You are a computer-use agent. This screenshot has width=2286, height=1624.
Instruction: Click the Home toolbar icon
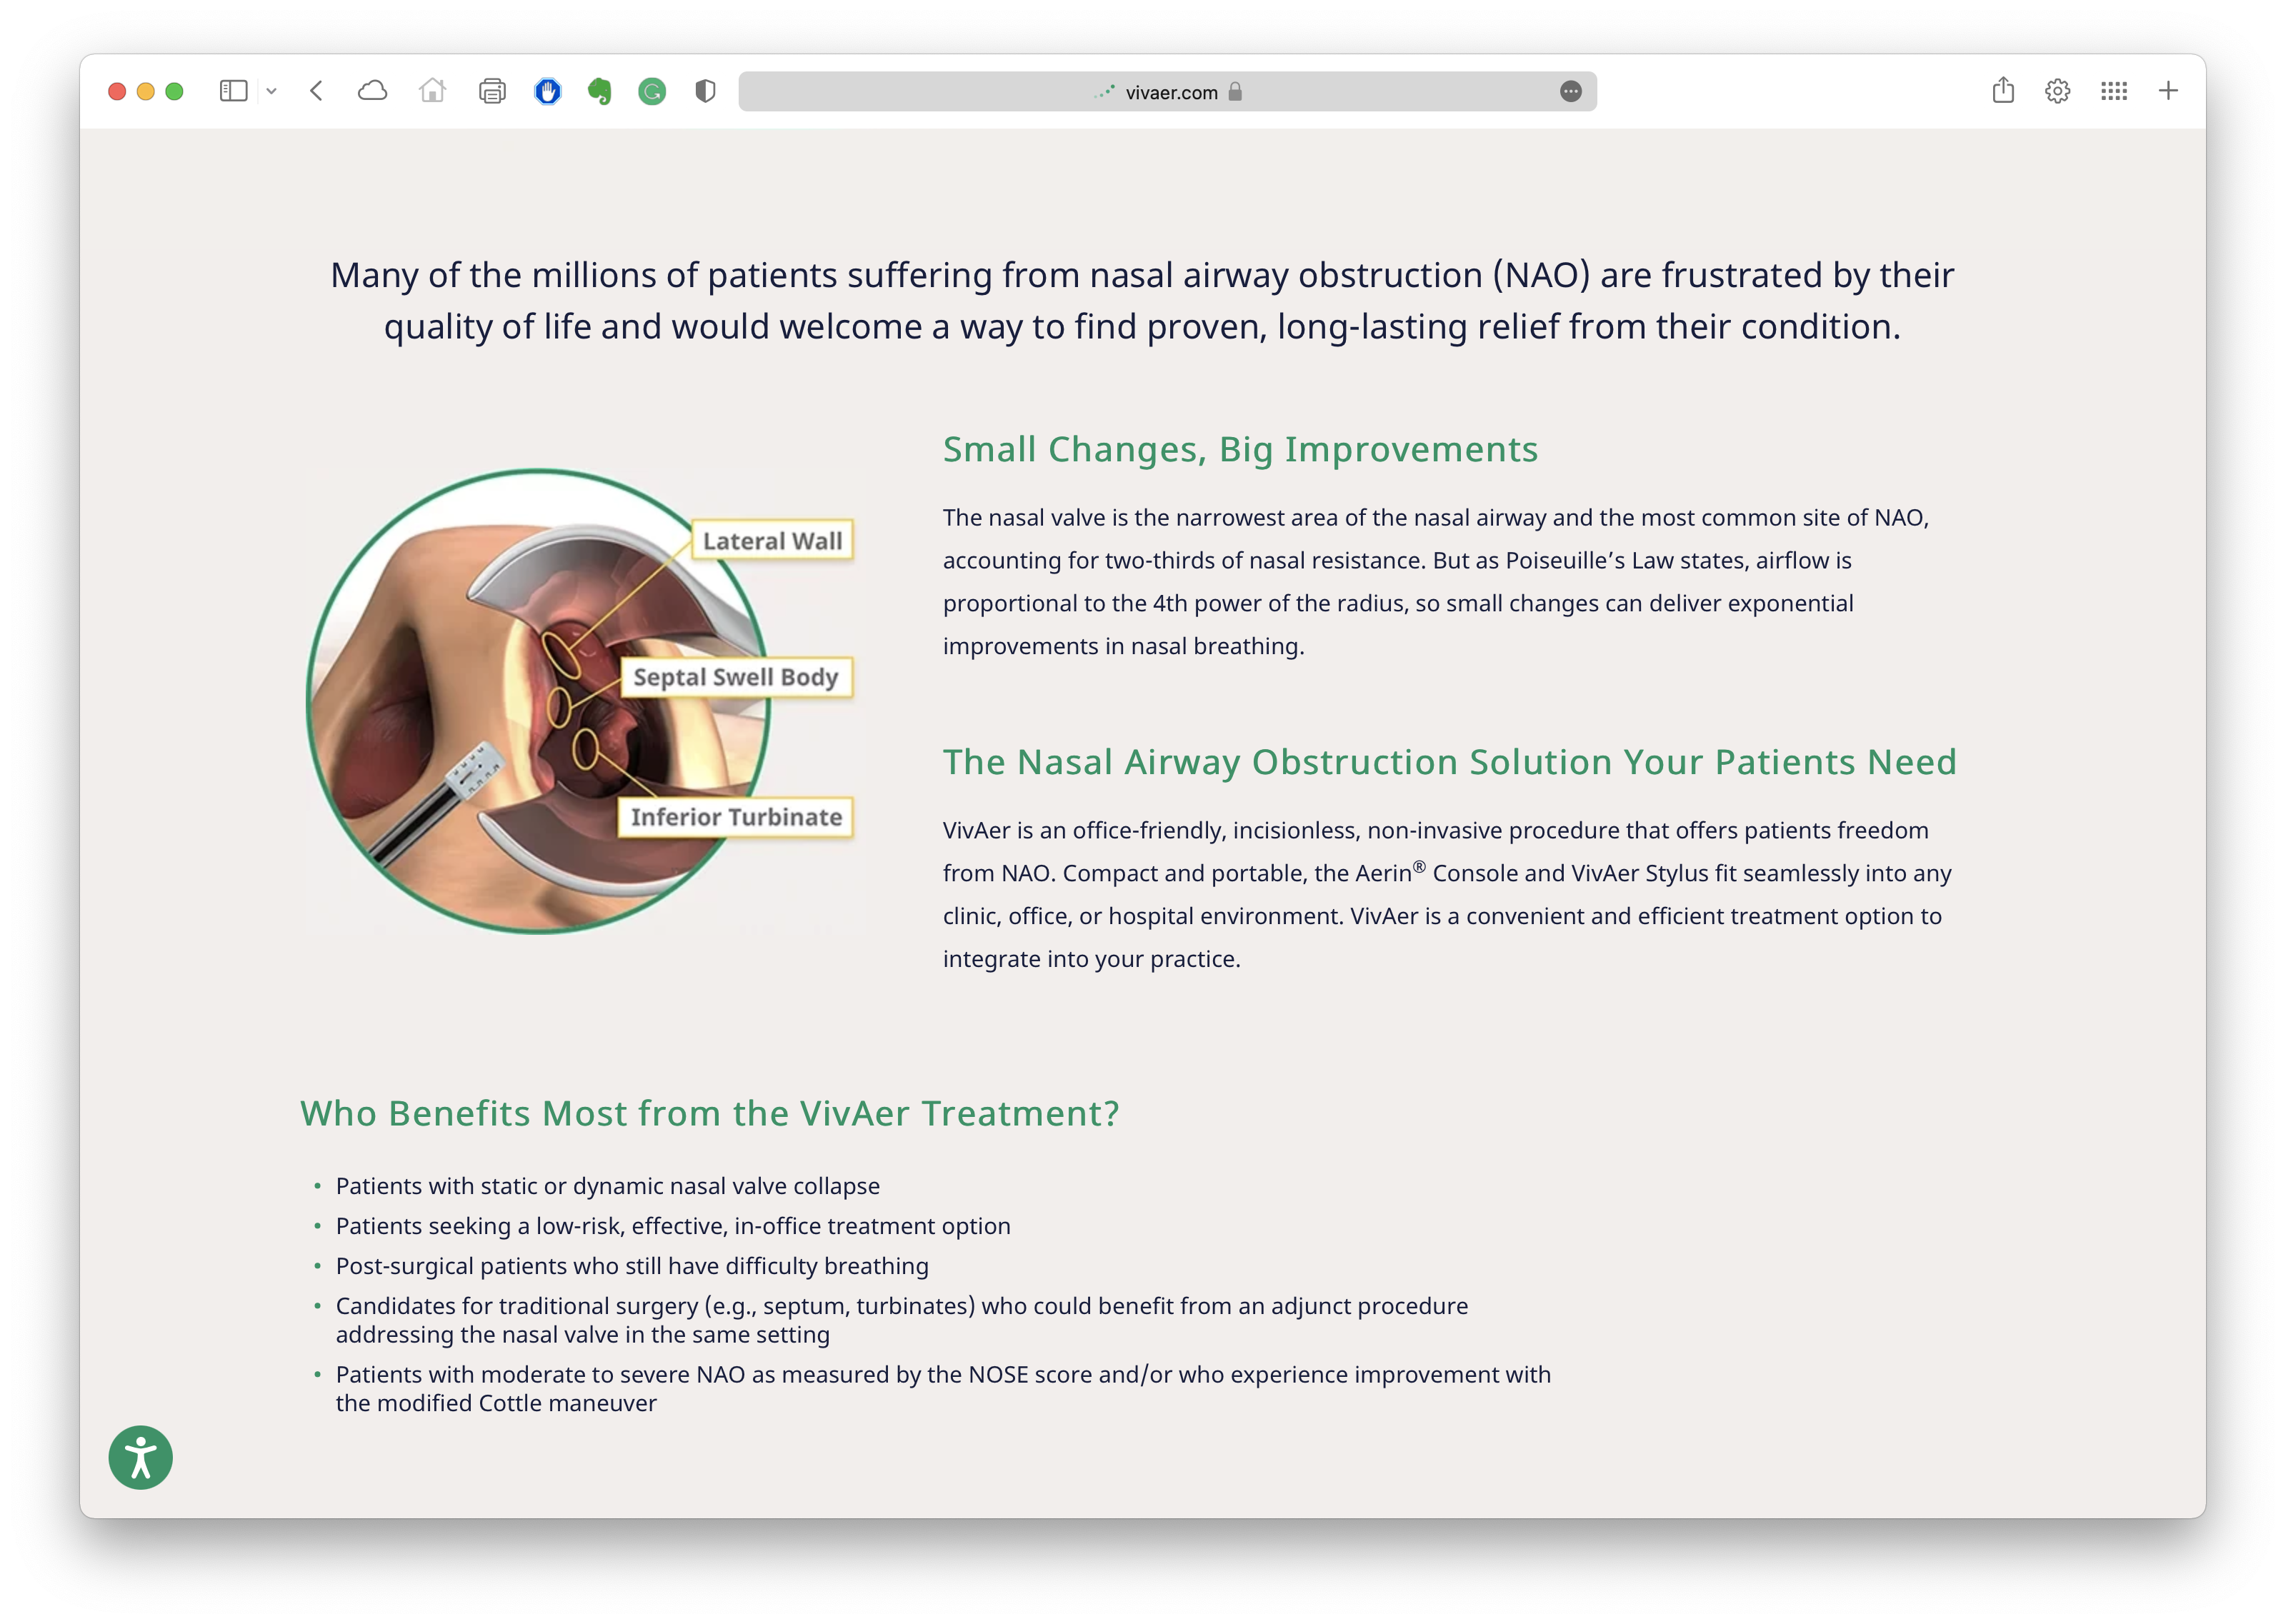pos(432,91)
